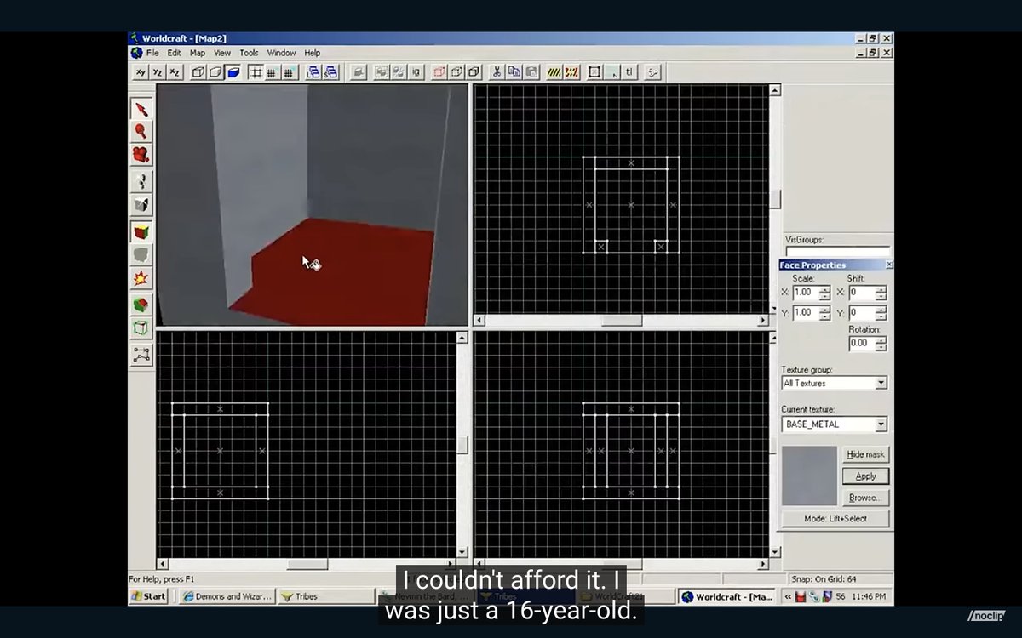Click the Windows Start button

pyautogui.click(x=149, y=596)
